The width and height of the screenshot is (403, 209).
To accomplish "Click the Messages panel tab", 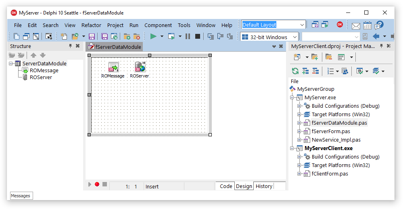I will [x=21, y=196].
